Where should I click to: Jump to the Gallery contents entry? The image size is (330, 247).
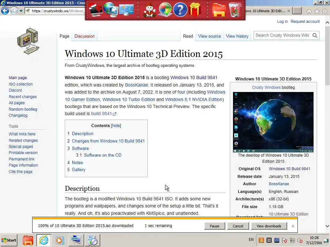(x=79, y=169)
